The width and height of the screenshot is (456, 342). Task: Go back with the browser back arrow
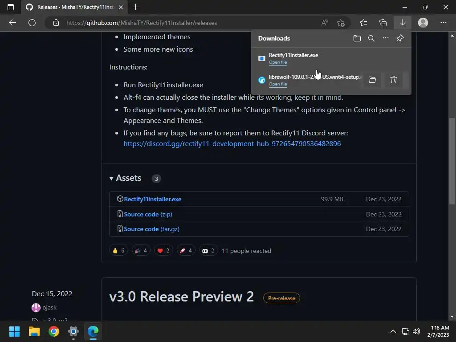[x=12, y=23]
